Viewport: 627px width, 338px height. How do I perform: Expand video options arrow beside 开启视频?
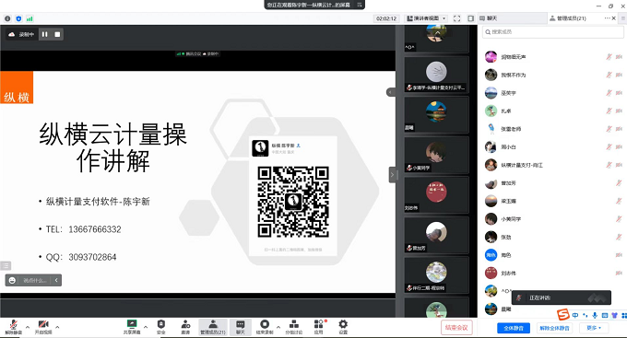(x=57, y=327)
